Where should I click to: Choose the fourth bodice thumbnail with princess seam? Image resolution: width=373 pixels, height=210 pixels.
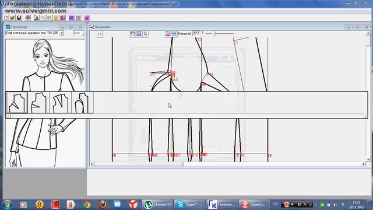(82, 103)
